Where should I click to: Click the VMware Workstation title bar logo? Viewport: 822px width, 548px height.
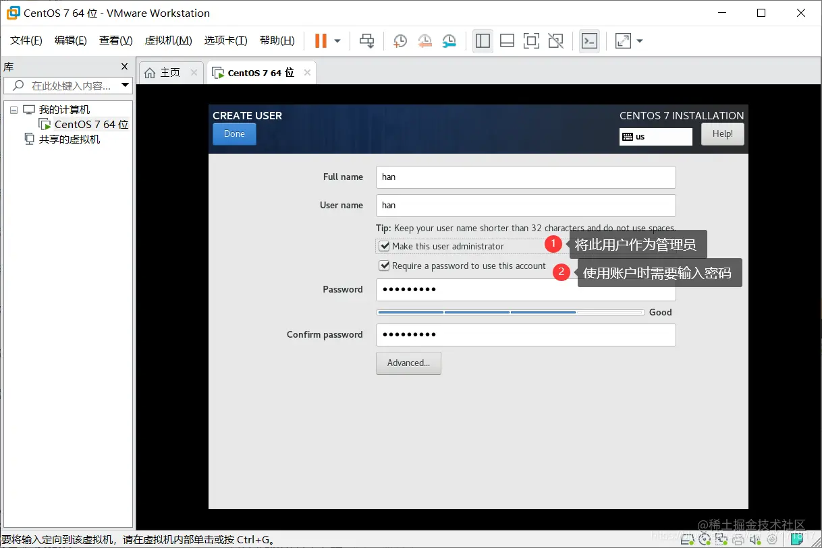tap(13, 13)
